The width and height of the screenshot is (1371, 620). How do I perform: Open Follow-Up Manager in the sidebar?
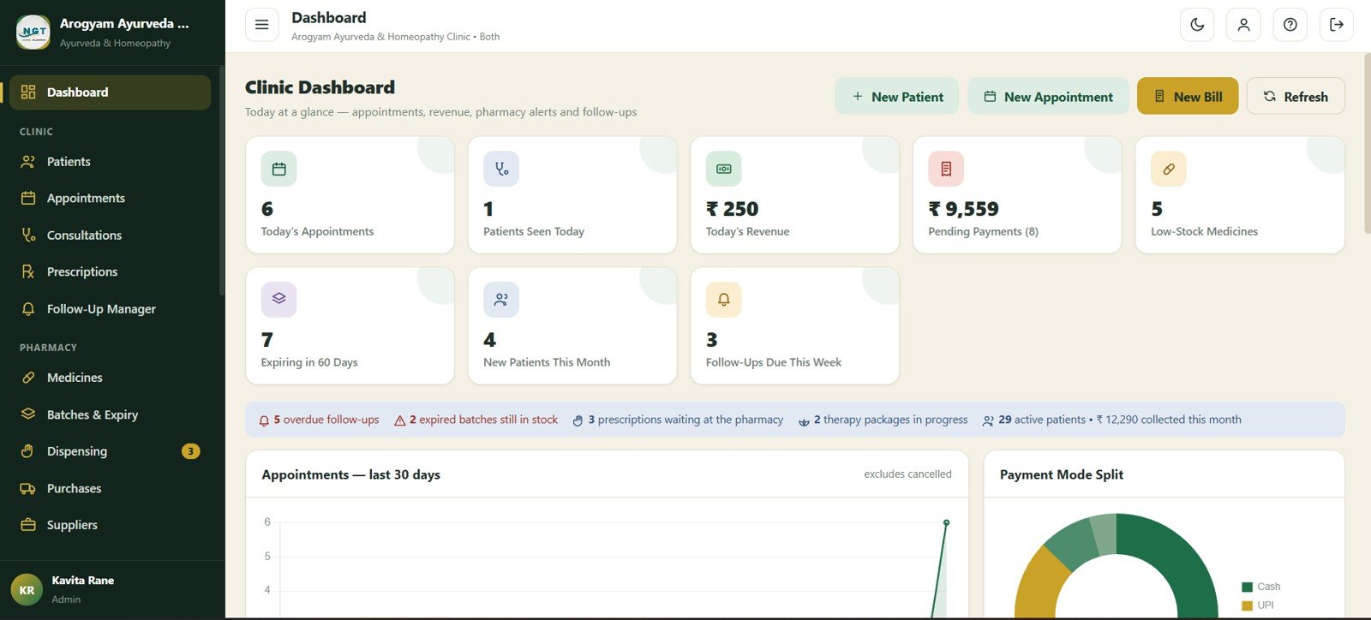110,309
